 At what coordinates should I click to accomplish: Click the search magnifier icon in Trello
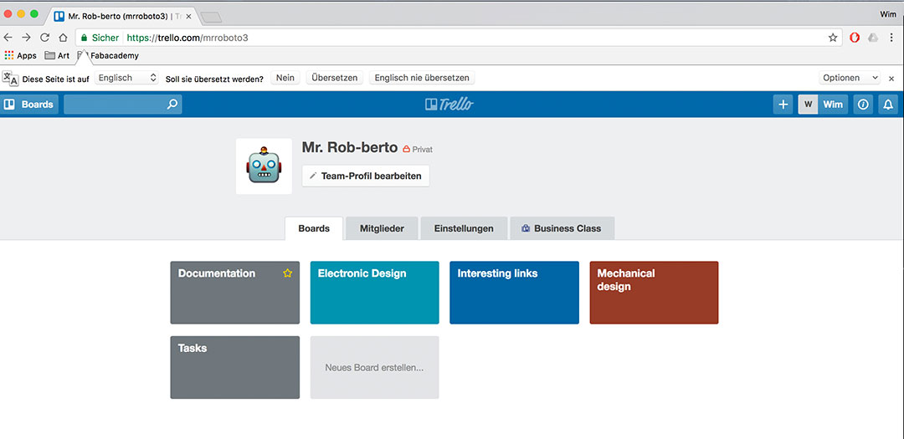pyautogui.click(x=172, y=105)
